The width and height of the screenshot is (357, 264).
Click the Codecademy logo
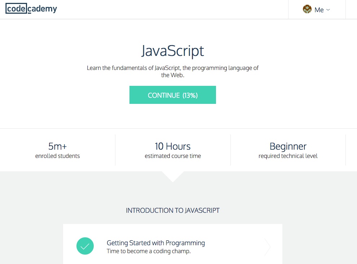click(31, 9)
